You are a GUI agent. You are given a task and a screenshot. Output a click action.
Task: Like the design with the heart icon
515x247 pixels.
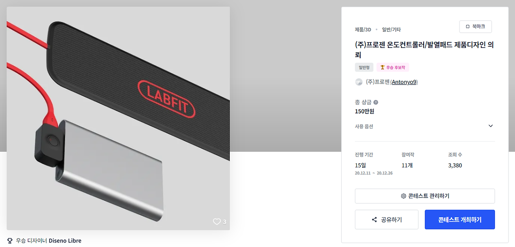click(x=217, y=222)
